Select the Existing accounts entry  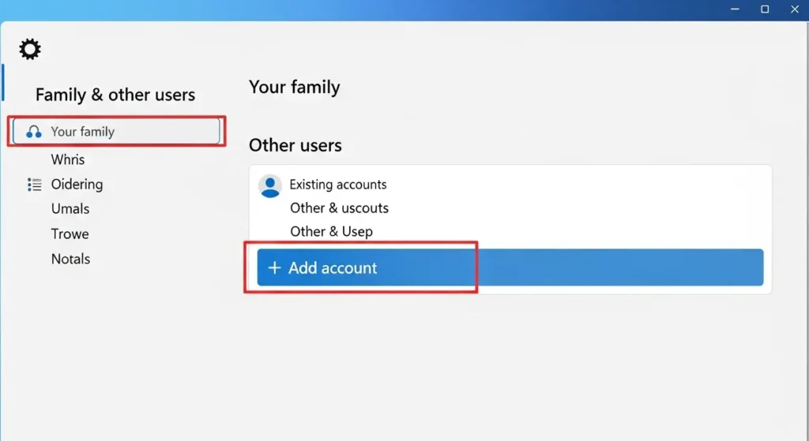point(338,185)
